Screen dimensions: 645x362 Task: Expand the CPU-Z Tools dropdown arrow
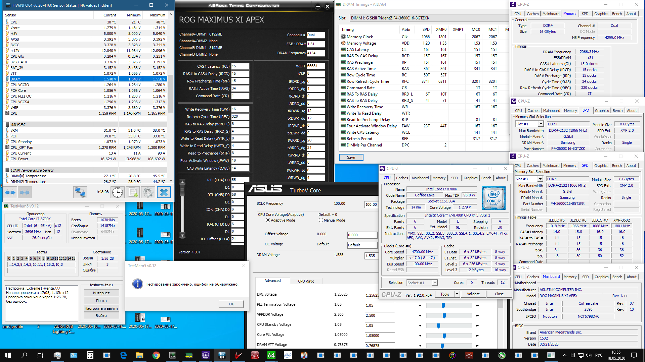457,294
